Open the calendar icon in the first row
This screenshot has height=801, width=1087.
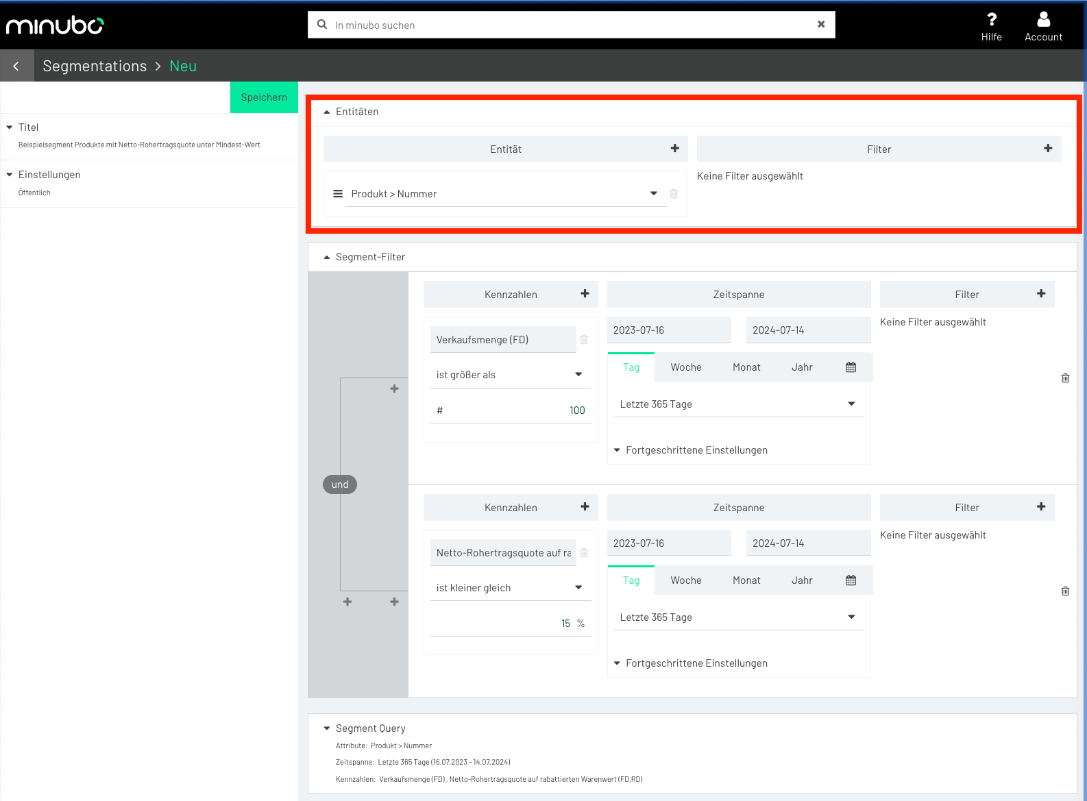(851, 367)
